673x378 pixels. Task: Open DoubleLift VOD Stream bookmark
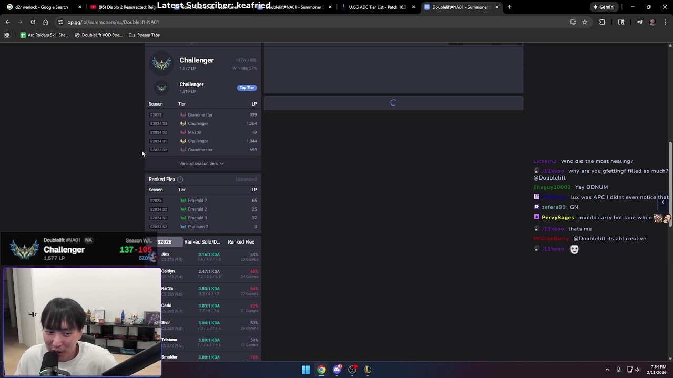(x=98, y=35)
